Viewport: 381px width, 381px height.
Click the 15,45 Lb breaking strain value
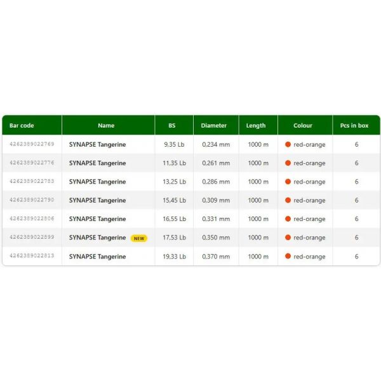[174, 200]
